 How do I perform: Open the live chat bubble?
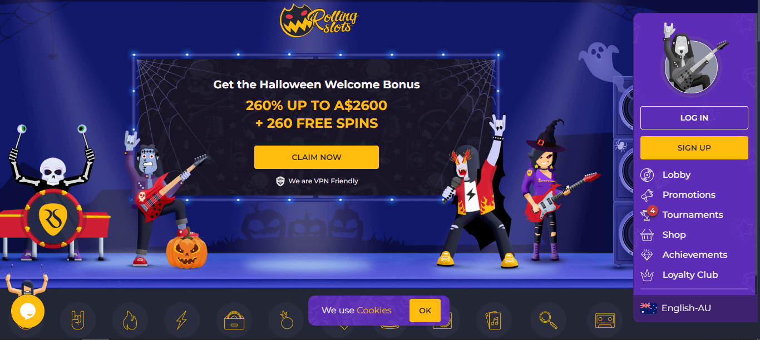pyautogui.click(x=28, y=311)
